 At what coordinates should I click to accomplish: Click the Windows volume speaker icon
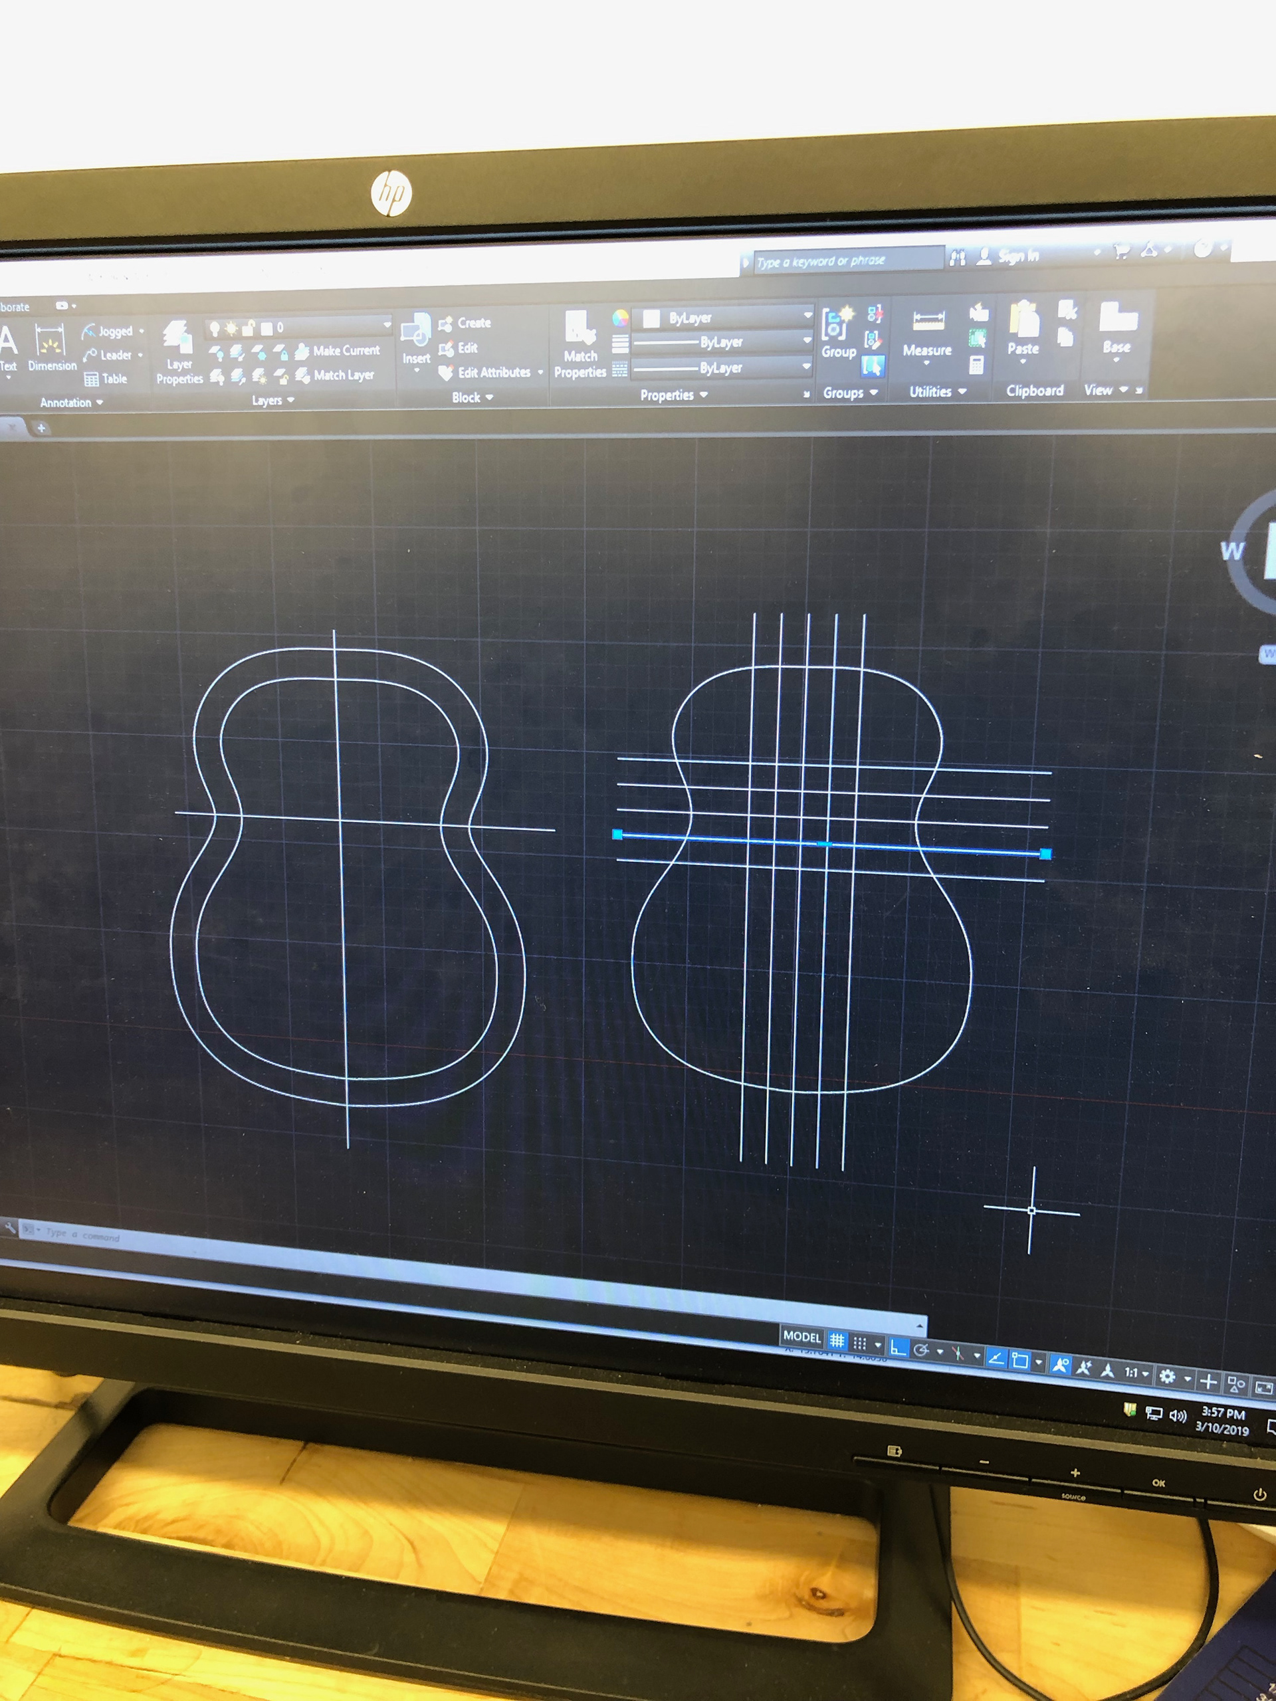pos(1178,1415)
